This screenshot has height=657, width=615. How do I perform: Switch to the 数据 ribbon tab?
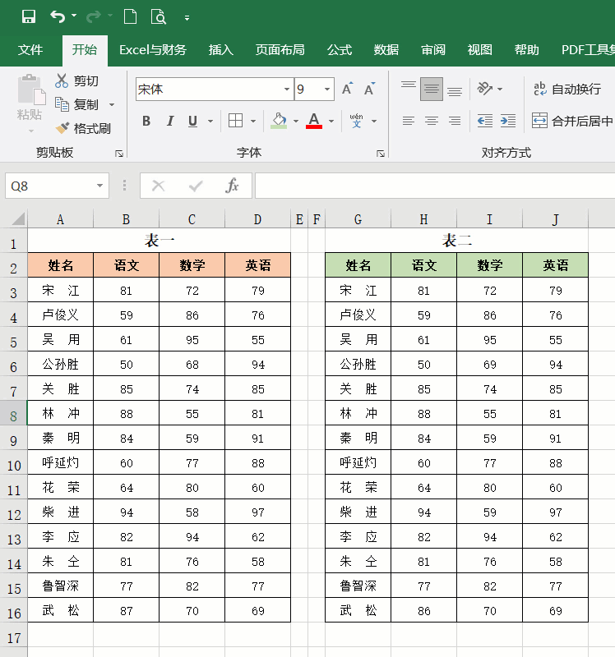pyautogui.click(x=386, y=50)
